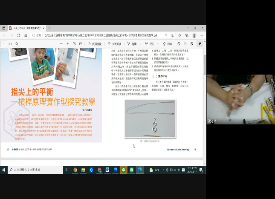275x199 pixels.
Task: Select the PDF Erase tool
Action: coord(167,44)
